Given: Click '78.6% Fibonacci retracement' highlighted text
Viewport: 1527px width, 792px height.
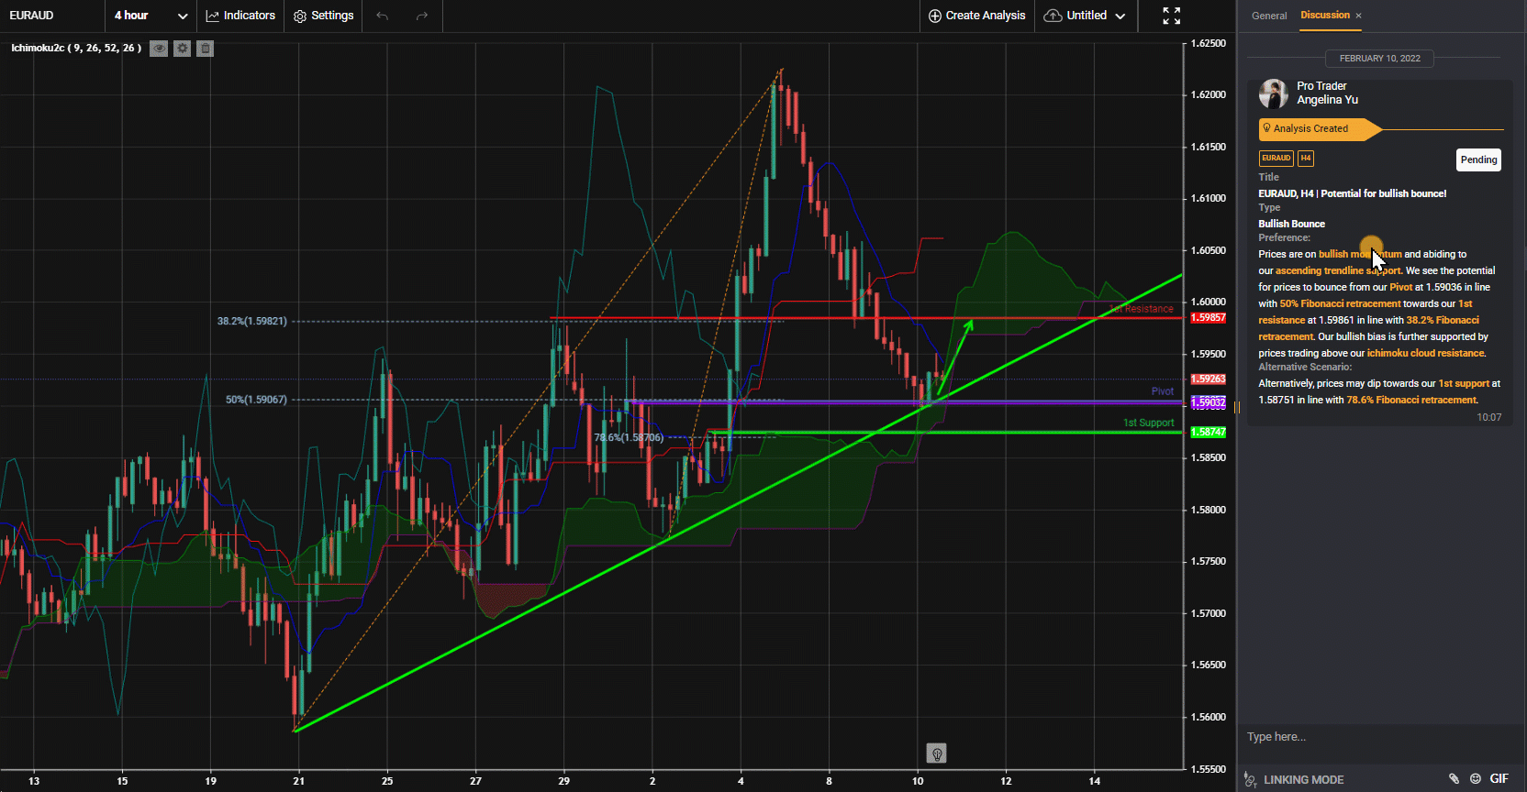Looking at the screenshot, I should [1411, 400].
